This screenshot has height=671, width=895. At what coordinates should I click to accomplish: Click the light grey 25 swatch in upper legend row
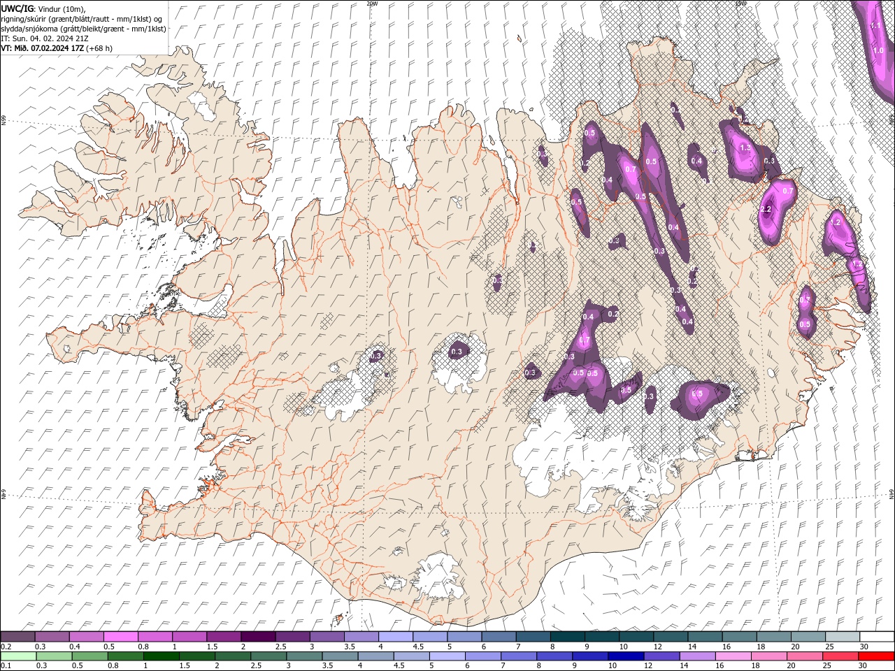point(843,637)
